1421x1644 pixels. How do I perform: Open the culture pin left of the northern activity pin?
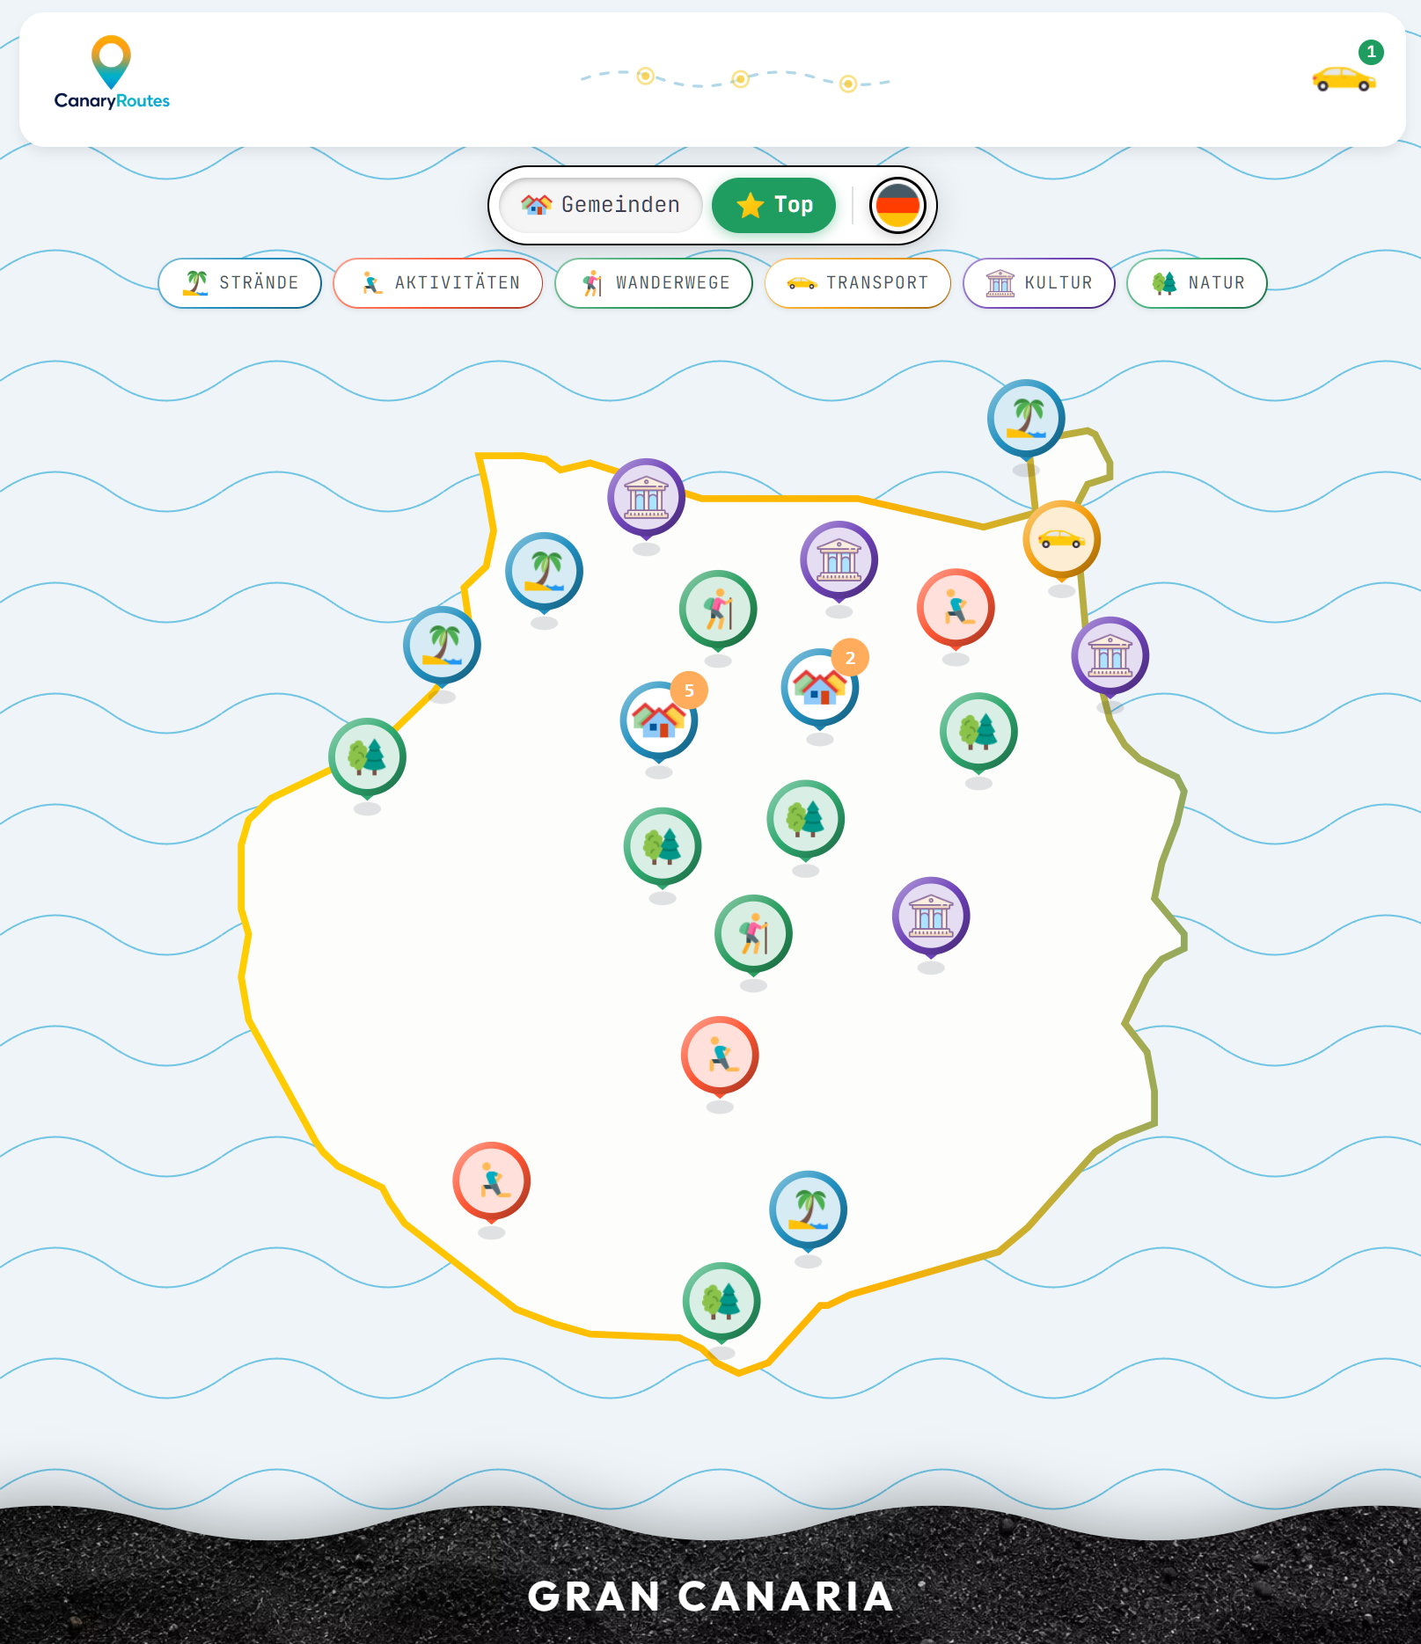pos(839,560)
